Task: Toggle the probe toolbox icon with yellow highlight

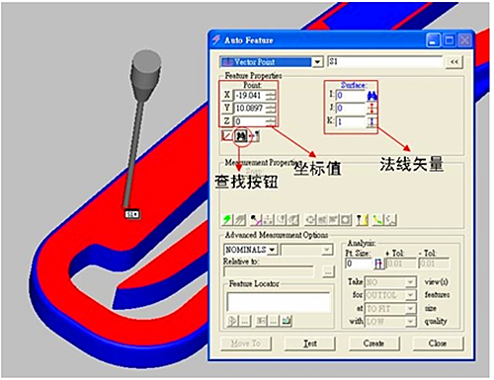Action: [x=363, y=220]
